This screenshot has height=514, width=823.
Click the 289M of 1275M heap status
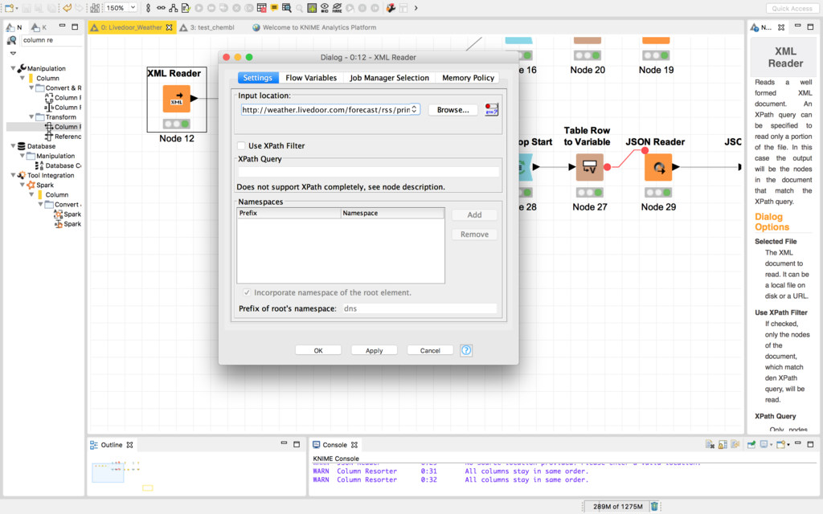[x=617, y=507]
